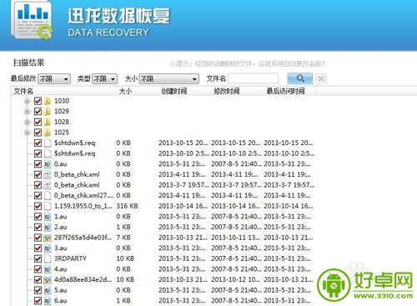Uncheck the 0.au file checkbox
The height and width of the screenshot is (306, 417).
click(38, 164)
